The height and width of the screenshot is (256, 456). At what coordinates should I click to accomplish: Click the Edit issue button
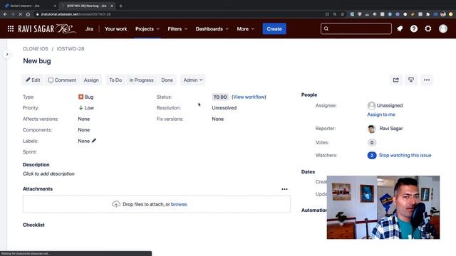pyautogui.click(x=33, y=80)
